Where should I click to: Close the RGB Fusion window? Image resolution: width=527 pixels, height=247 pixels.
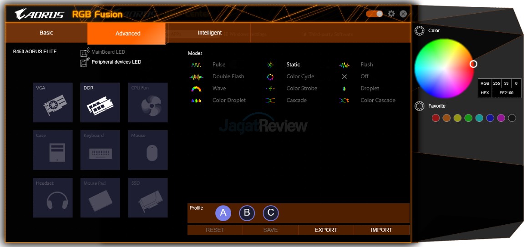point(403,14)
